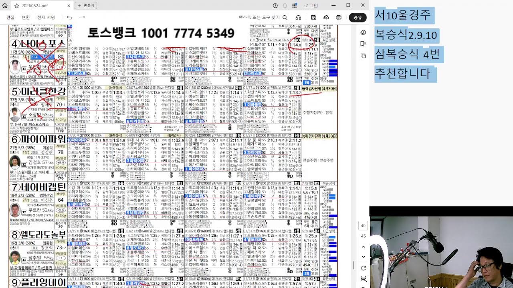Open the page thumbnails panel icon
Viewport: 513px width, 288px height.
click(363, 55)
